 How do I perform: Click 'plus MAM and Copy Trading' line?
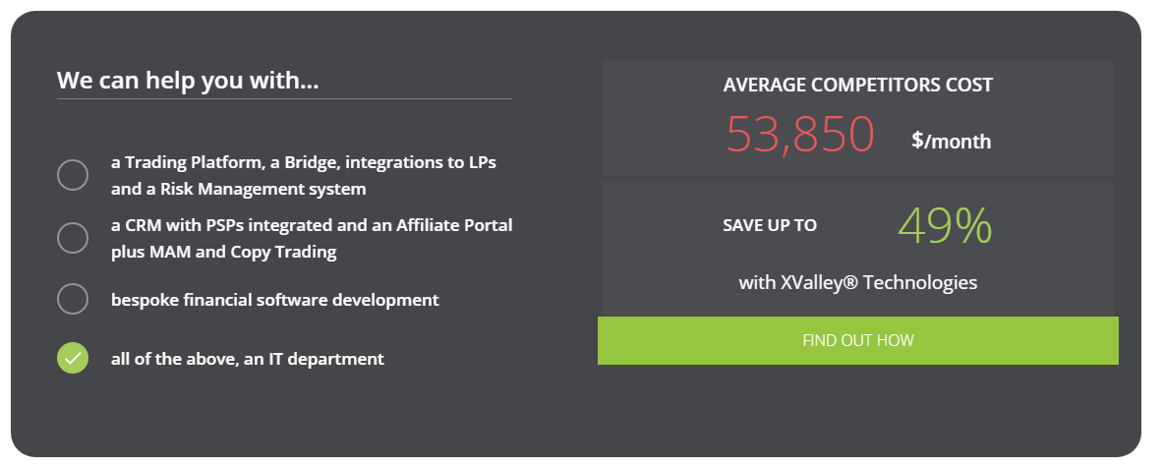[x=223, y=252]
